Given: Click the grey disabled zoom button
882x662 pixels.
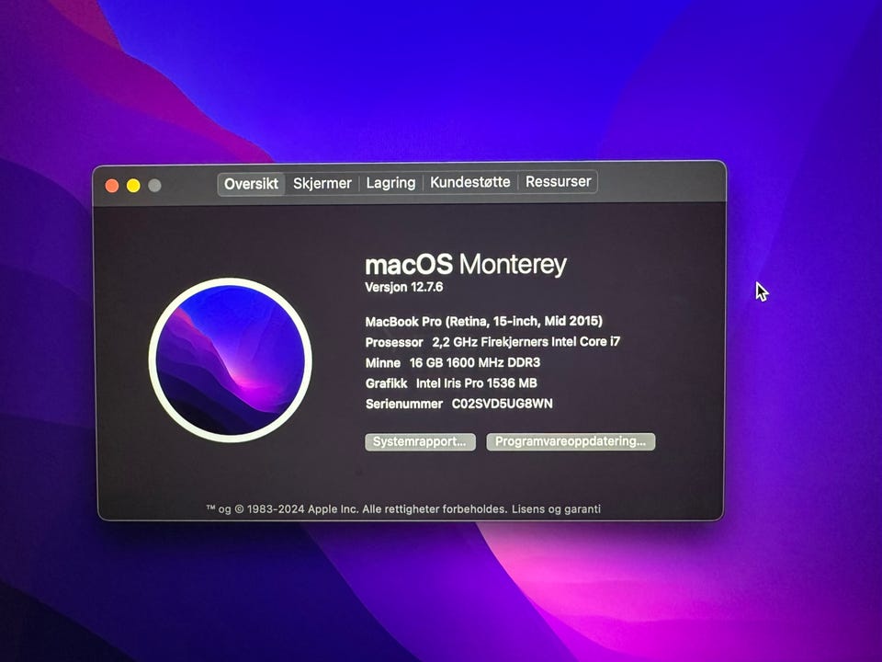Looking at the screenshot, I should pos(154,185).
